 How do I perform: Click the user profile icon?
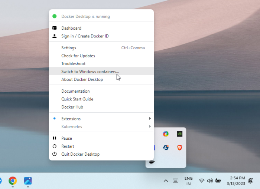[x=54, y=36]
